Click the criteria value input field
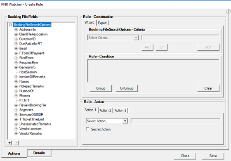The image size is (231, 161). [x=180, y=38]
